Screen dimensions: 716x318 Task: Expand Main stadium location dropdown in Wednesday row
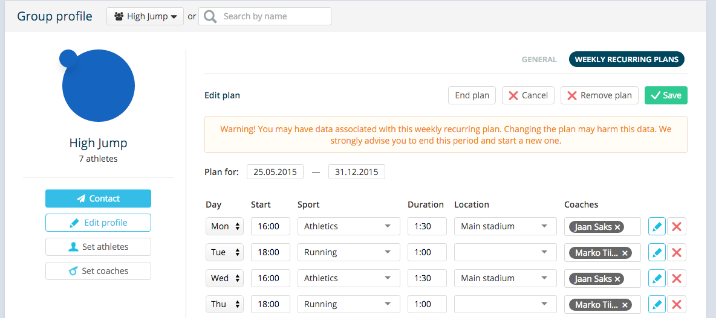pos(506,278)
